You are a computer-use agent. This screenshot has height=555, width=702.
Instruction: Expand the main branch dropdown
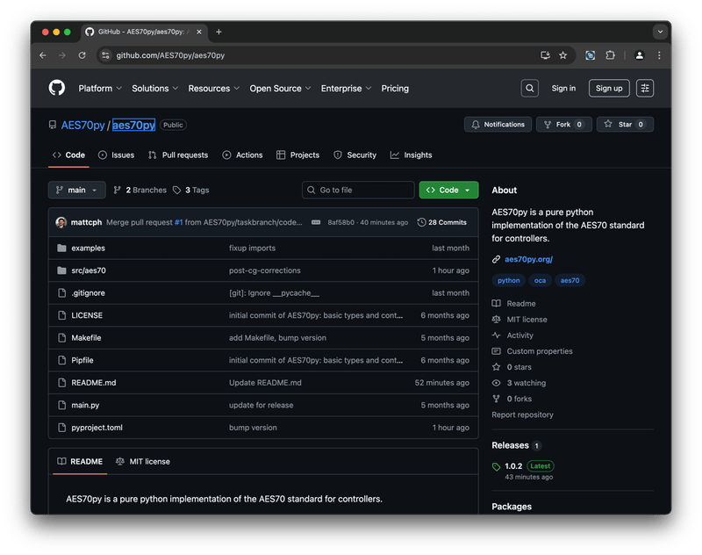coord(77,190)
